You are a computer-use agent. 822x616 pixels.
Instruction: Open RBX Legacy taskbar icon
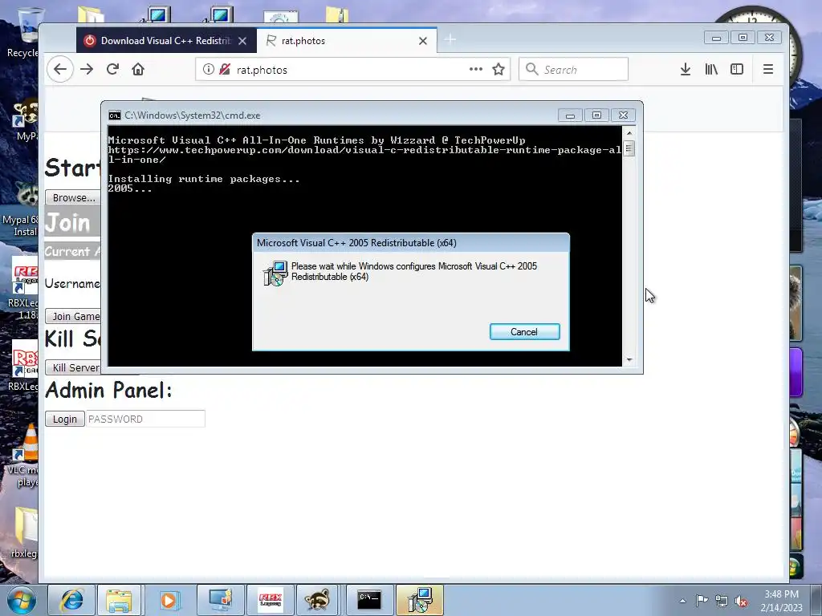pyautogui.click(x=270, y=600)
